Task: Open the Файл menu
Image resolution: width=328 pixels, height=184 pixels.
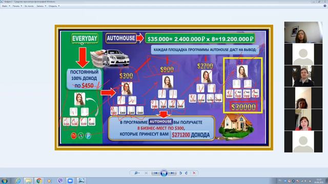Action: 6,6
